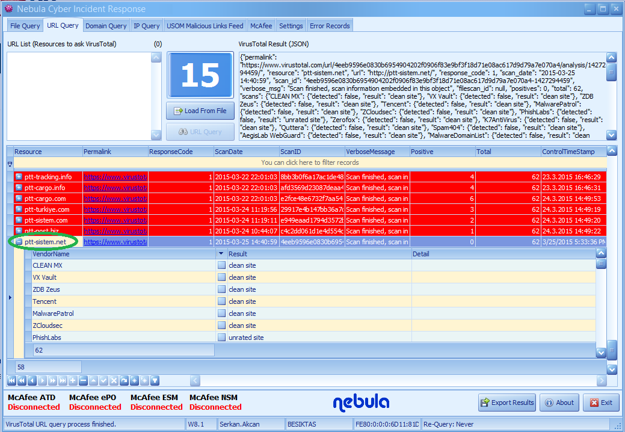Sort by ScanDate column header
Screen dimensions: 625x432
(x=247, y=152)
